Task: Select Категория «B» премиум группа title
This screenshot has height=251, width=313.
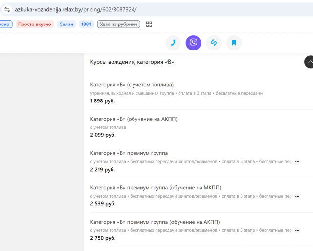Action: (x=129, y=153)
